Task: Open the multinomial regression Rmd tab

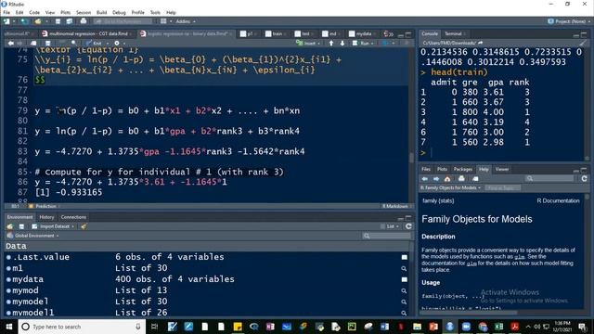Action: coord(88,33)
